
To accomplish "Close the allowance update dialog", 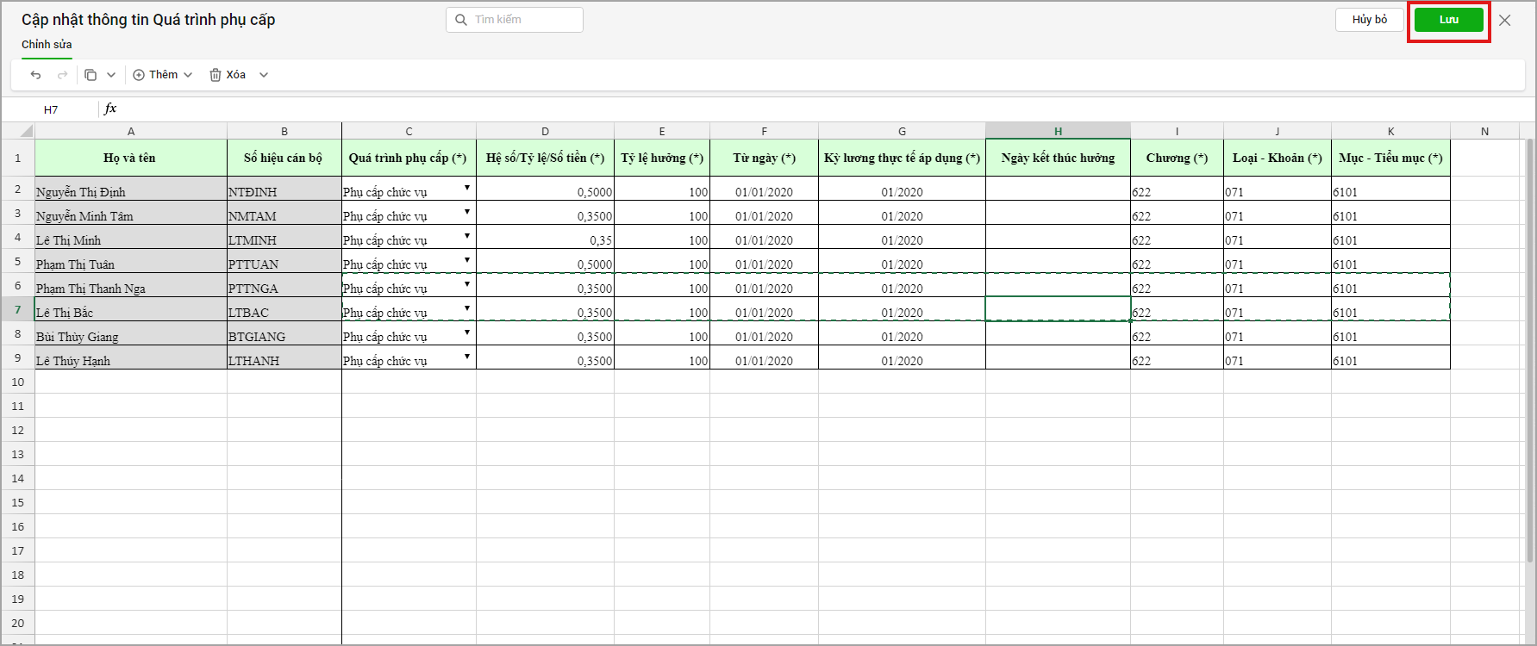I will 1504,20.
